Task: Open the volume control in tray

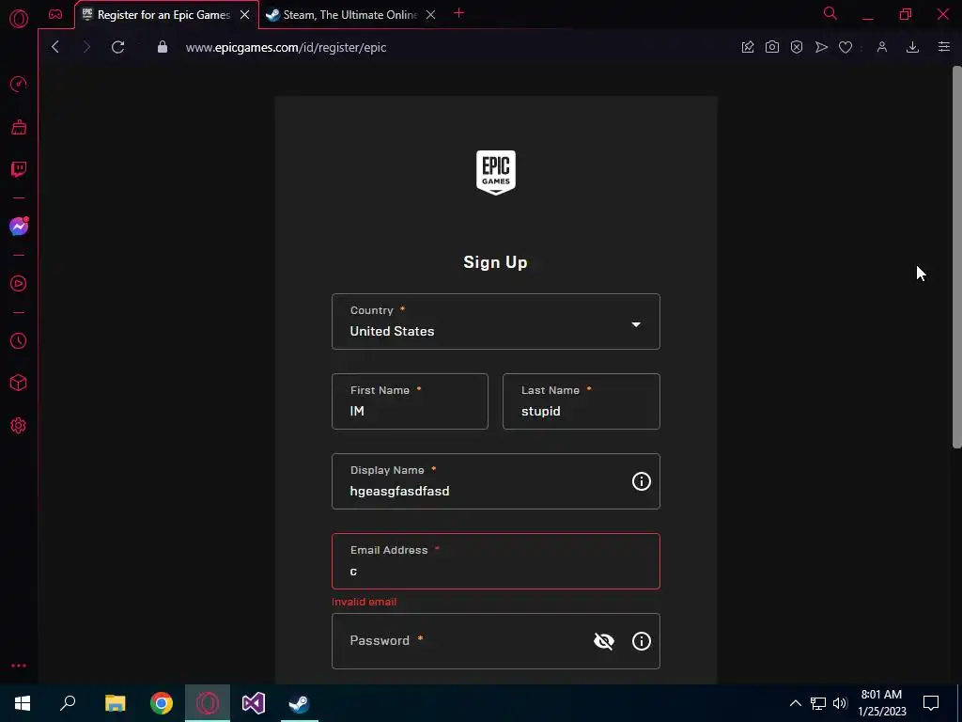Action: (x=840, y=703)
